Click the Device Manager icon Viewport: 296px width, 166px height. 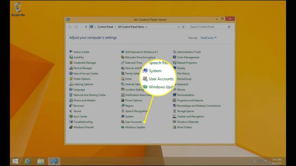[71, 68]
